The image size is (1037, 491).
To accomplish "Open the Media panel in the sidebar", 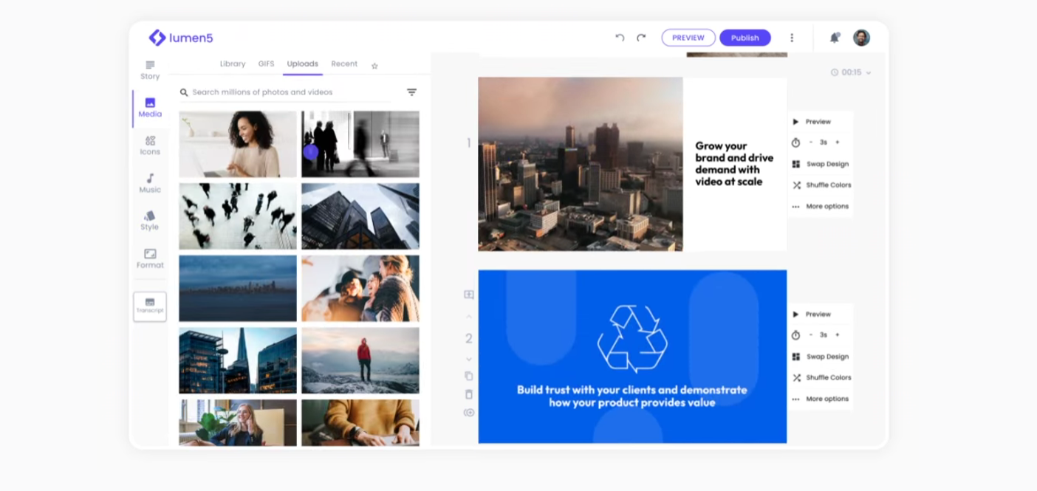I will [x=149, y=109].
